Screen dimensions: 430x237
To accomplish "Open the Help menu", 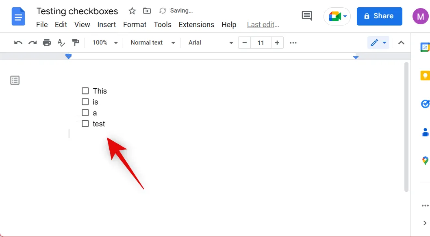I will [229, 25].
